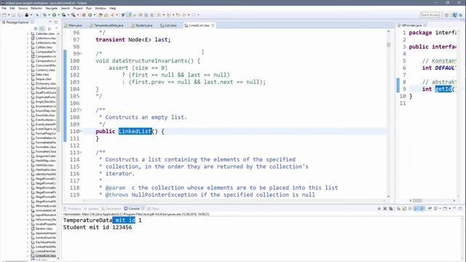Click the green Run button in toolbar
This screenshot has width=466, height=262.
coord(54,15)
